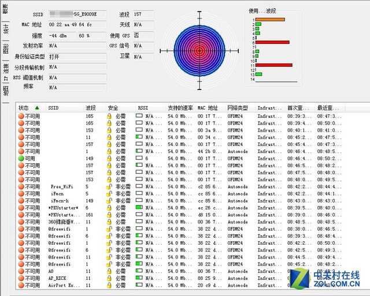Click status icon of 360 network row

[x=21, y=222]
